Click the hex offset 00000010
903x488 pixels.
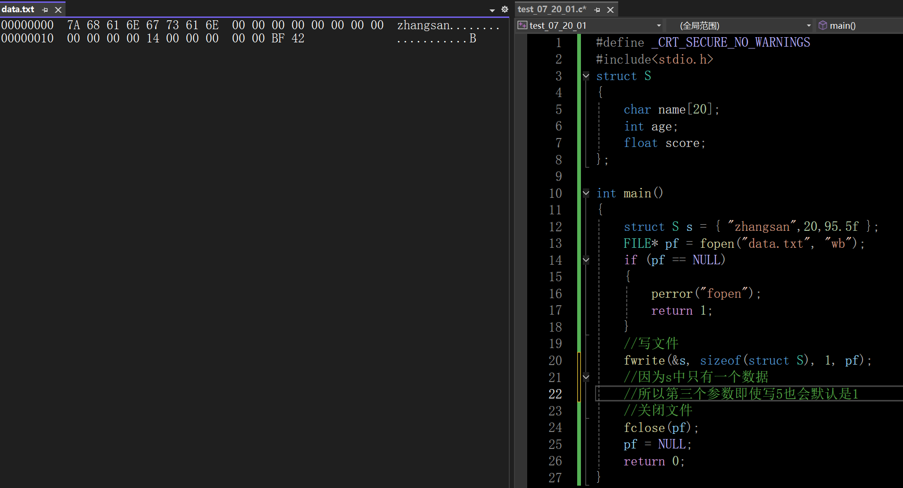27,39
